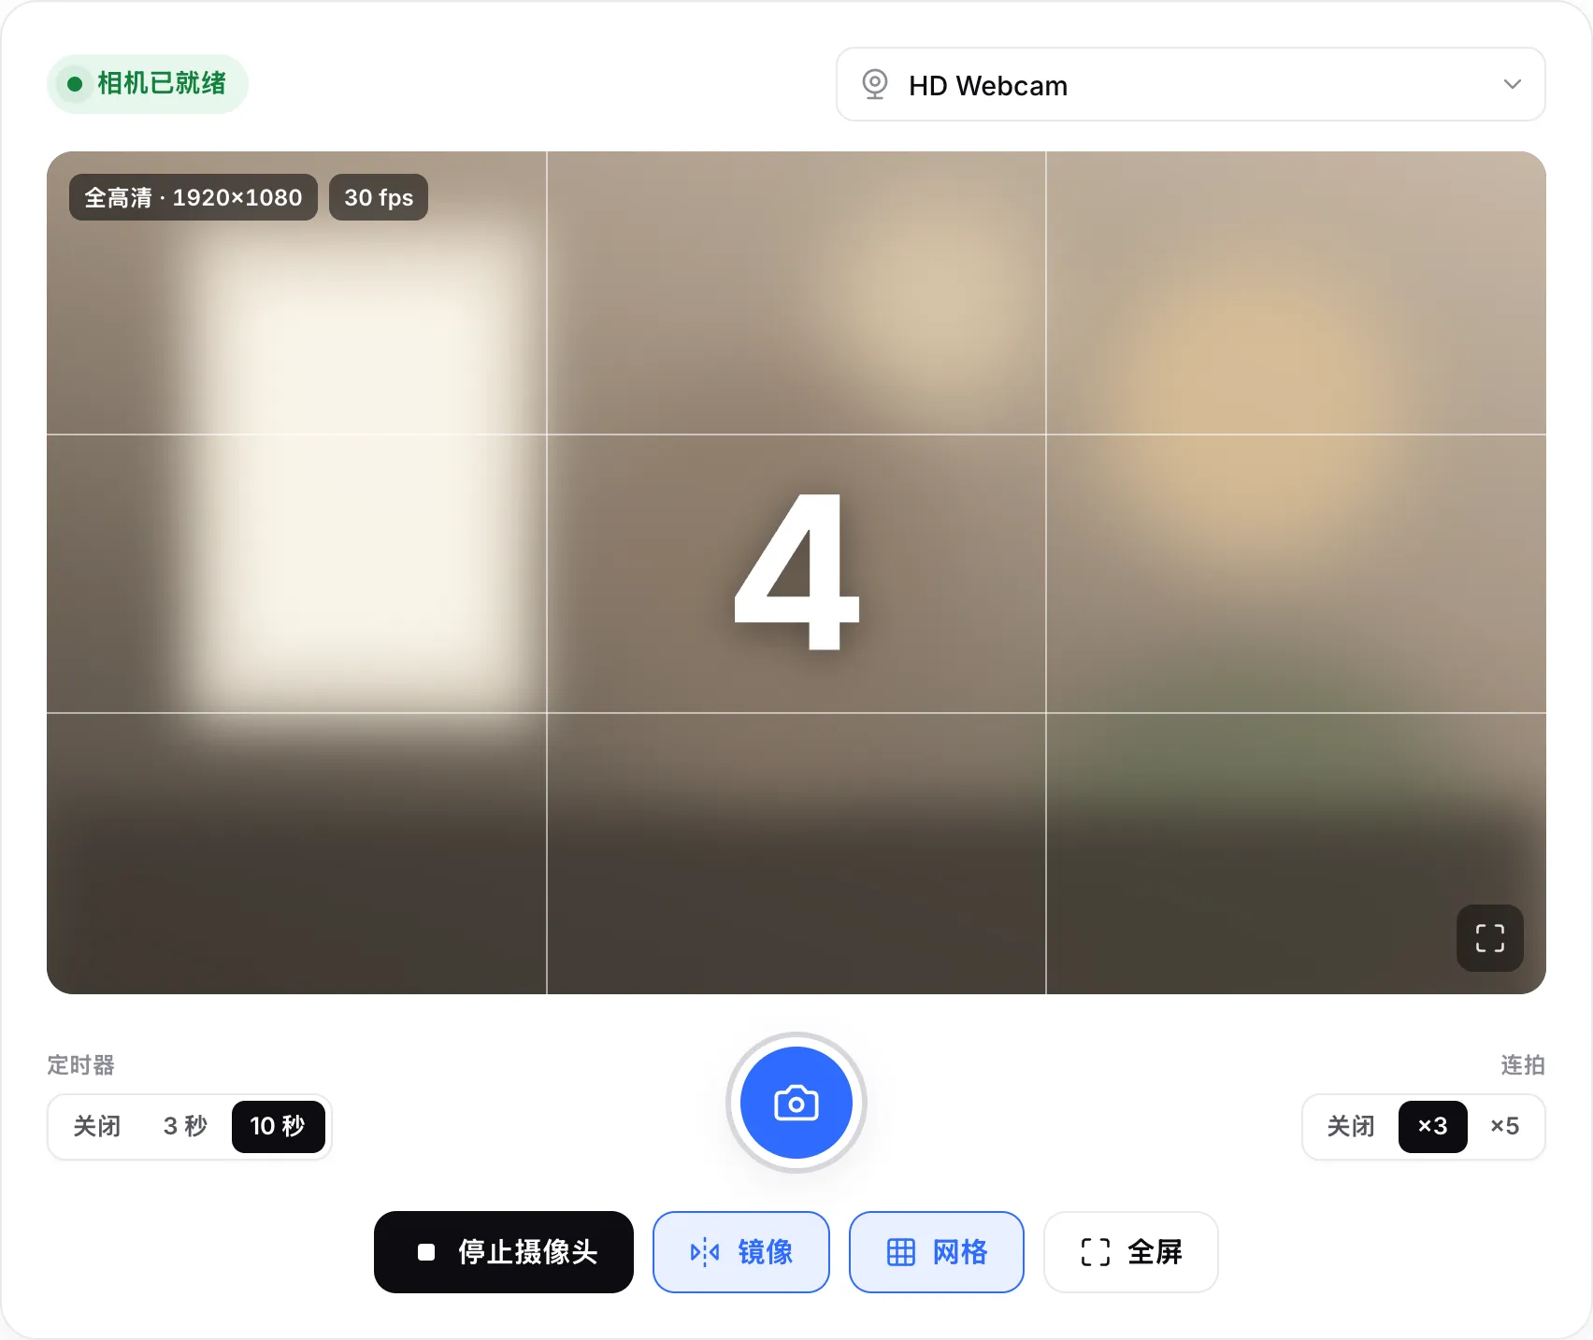Turn the timer off with 关闭
The height and width of the screenshot is (1340, 1593).
click(x=97, y=1127)
